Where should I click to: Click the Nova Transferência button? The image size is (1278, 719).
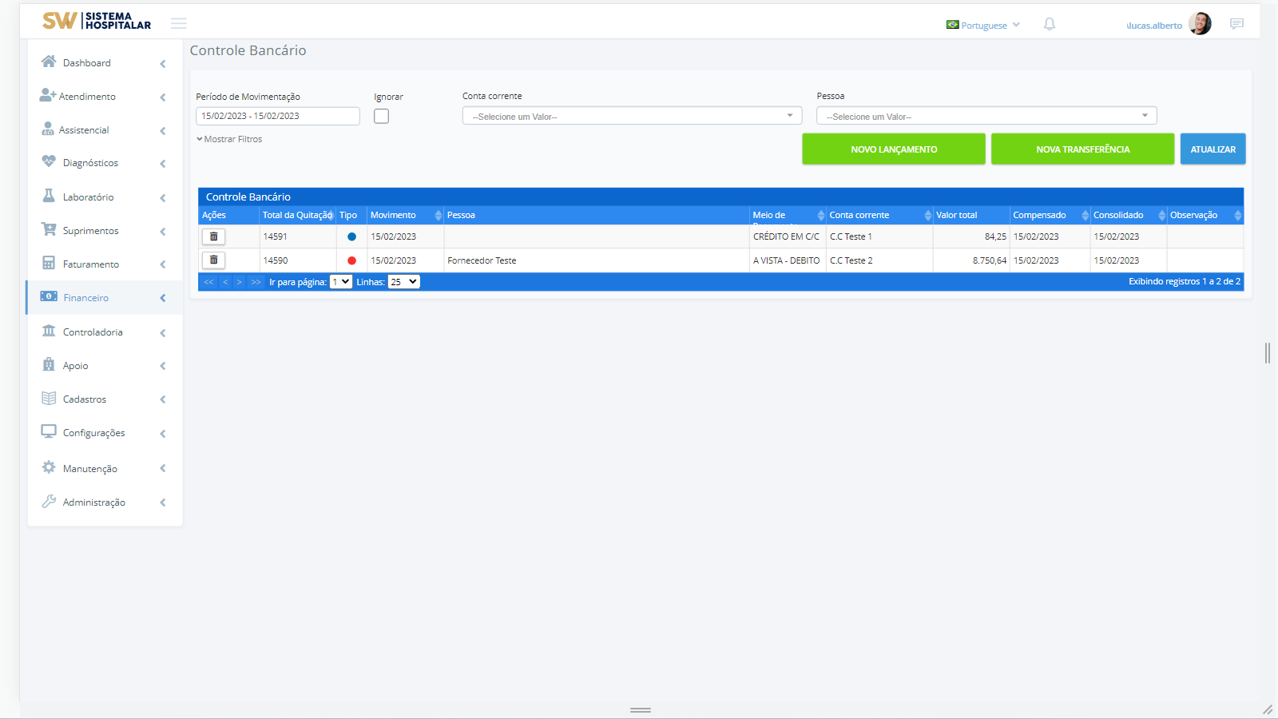1082,149
